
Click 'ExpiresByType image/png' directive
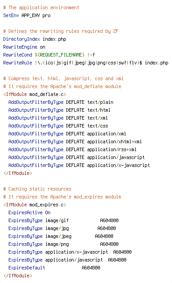coord(38,244)
